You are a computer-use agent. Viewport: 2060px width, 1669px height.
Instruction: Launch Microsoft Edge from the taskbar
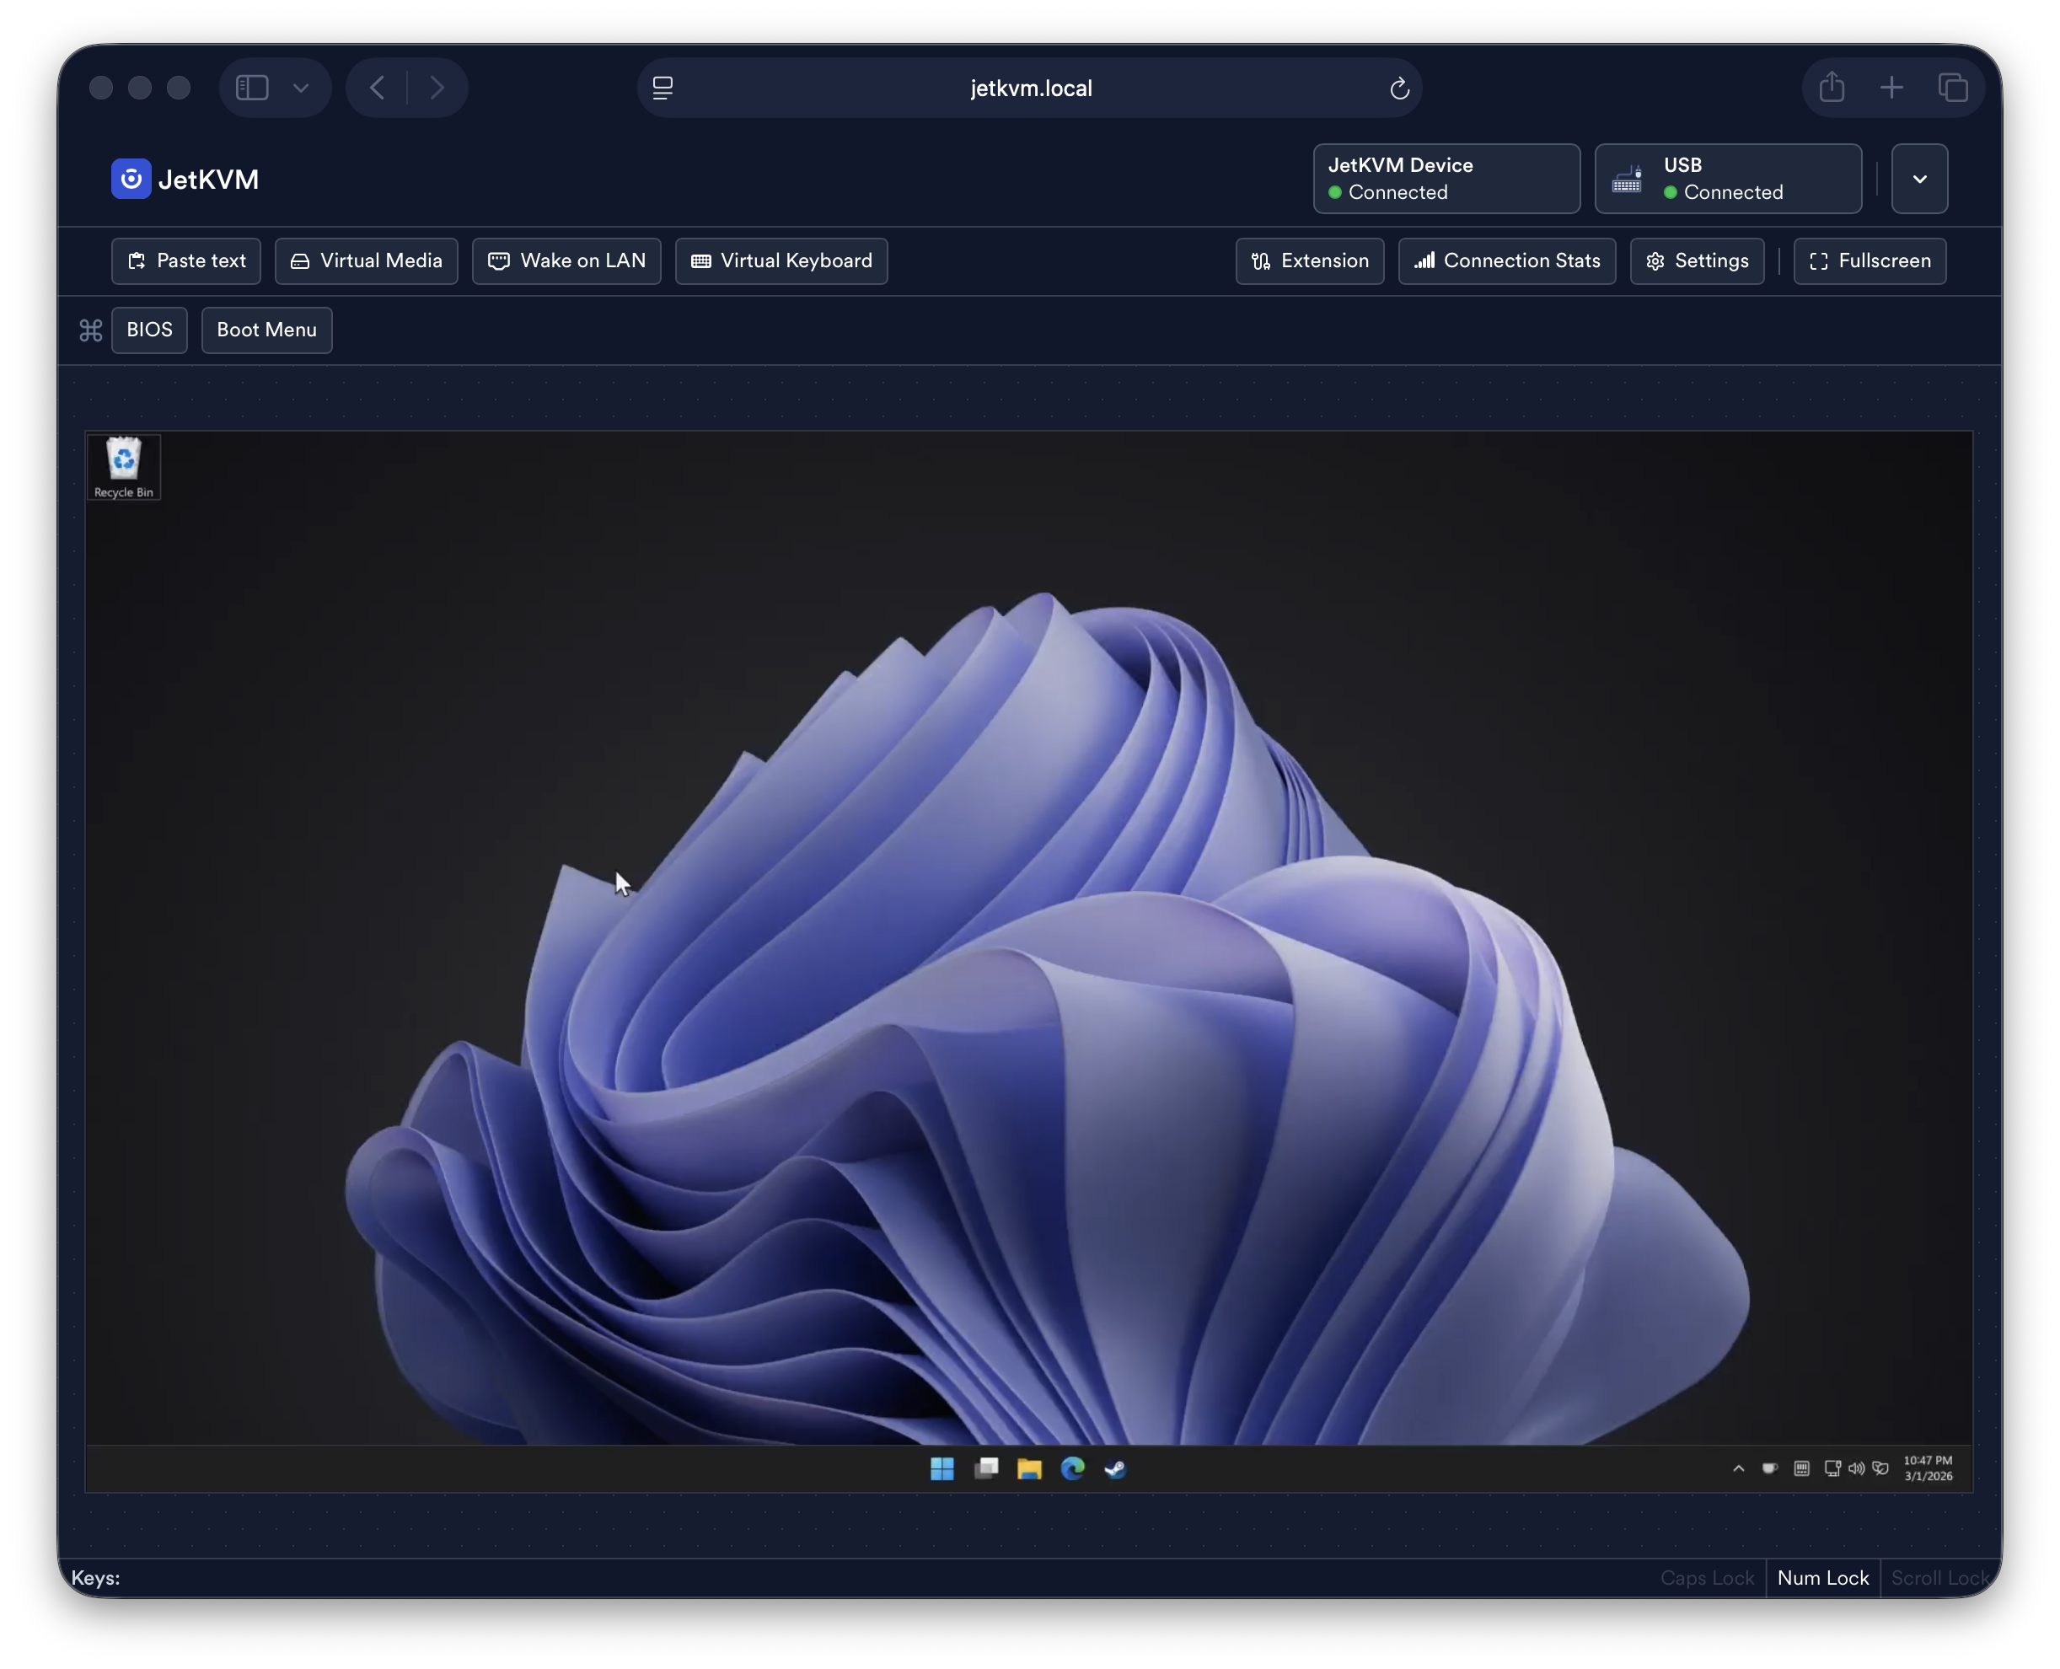point(1073,1469)
